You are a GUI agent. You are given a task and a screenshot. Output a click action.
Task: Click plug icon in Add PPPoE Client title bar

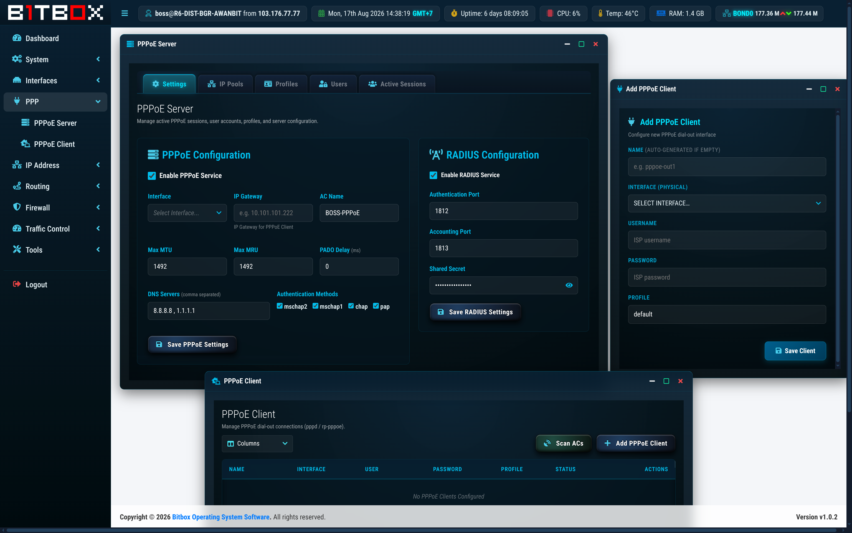click(x=620, y=89)
